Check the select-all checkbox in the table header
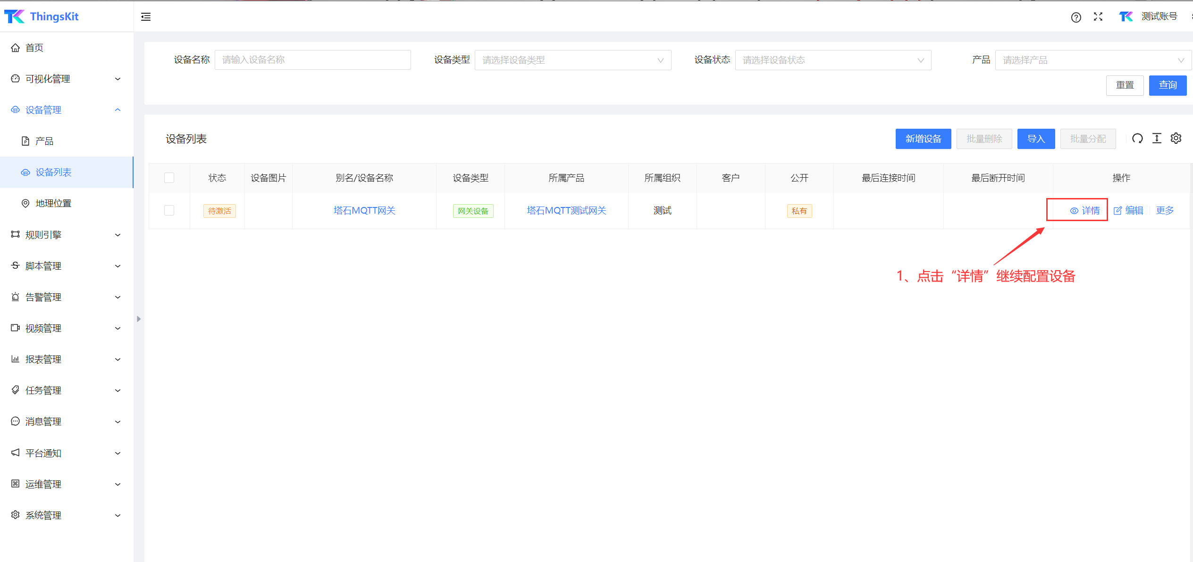The image size is (1193, 562). click(x=169, y=178)
